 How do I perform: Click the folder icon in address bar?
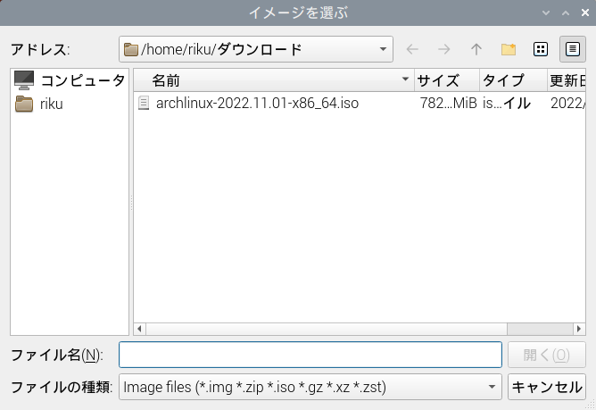[x=131, y=49]
